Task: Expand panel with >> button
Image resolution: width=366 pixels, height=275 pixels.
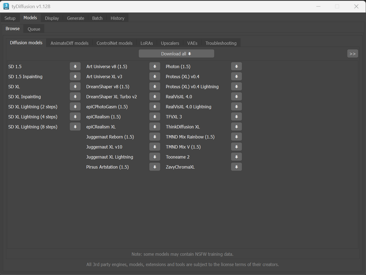Action: (352, 54)
